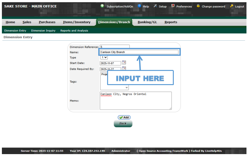Click inside the Memo text area
This screenshot has width=249, height=156.
click(136, 101)
